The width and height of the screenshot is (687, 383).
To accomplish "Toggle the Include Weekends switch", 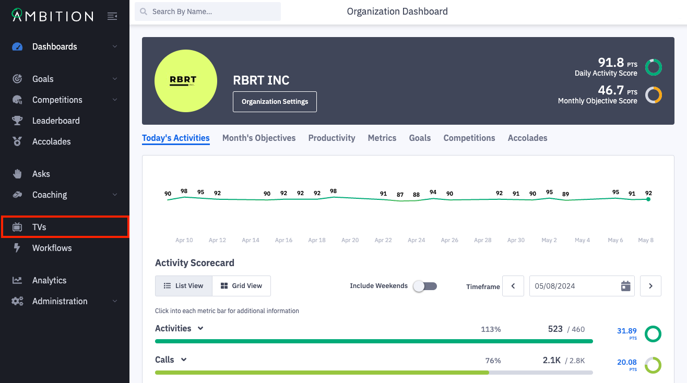I will pyautogui.click(x=425, y=286).
